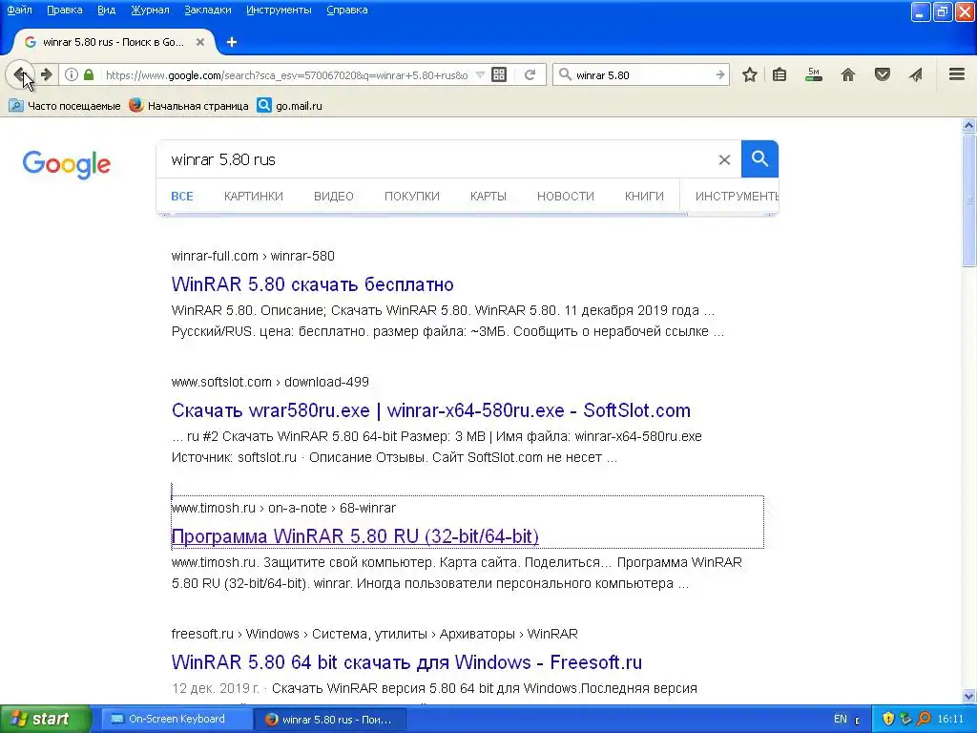Screen dimensions: 977x733
Task: Open the Правка menu
Action: click(x=65, y=10)
